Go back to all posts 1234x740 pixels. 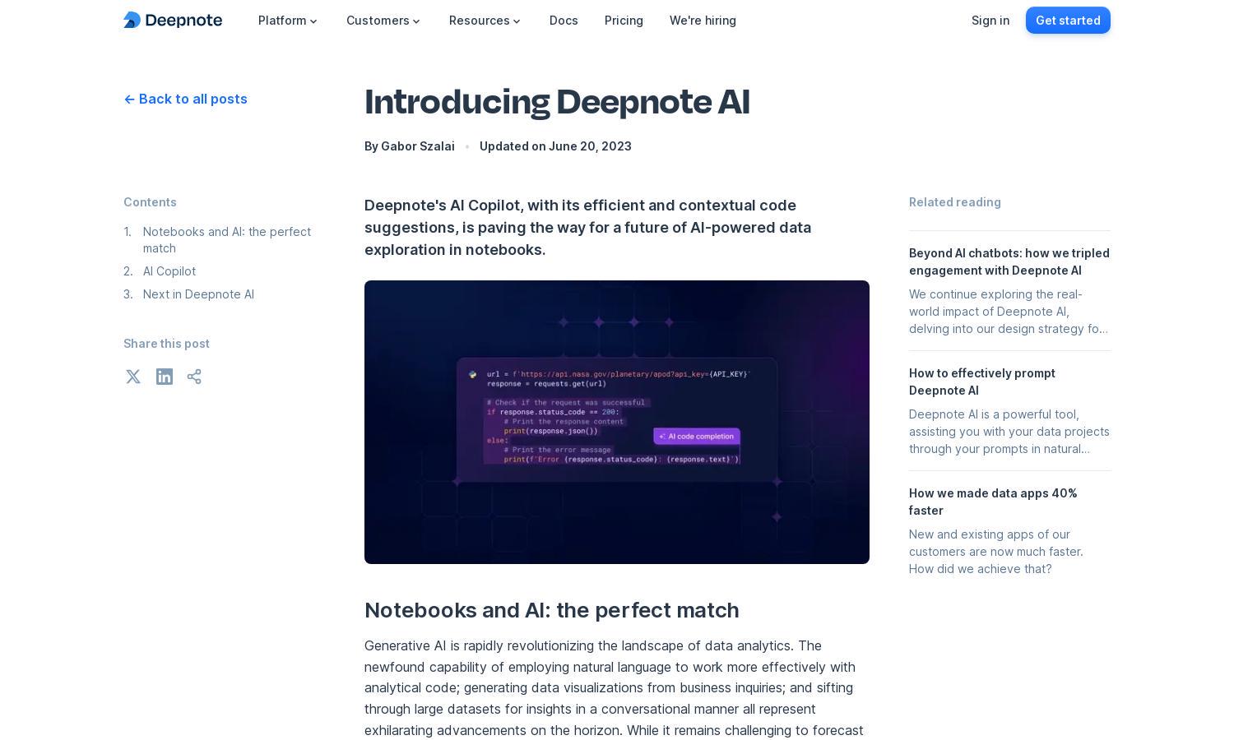click(x=185, y=99)
